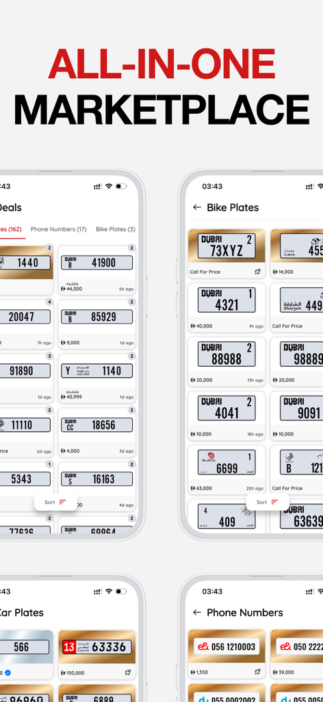Open the Dubai 9091 bike plate
Screen dimensions: 323x702
(296, 416)
